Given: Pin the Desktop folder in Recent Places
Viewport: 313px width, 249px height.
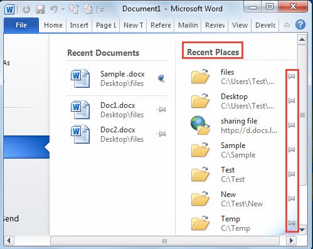Looking at the screenshot, I should pos(292,100).
